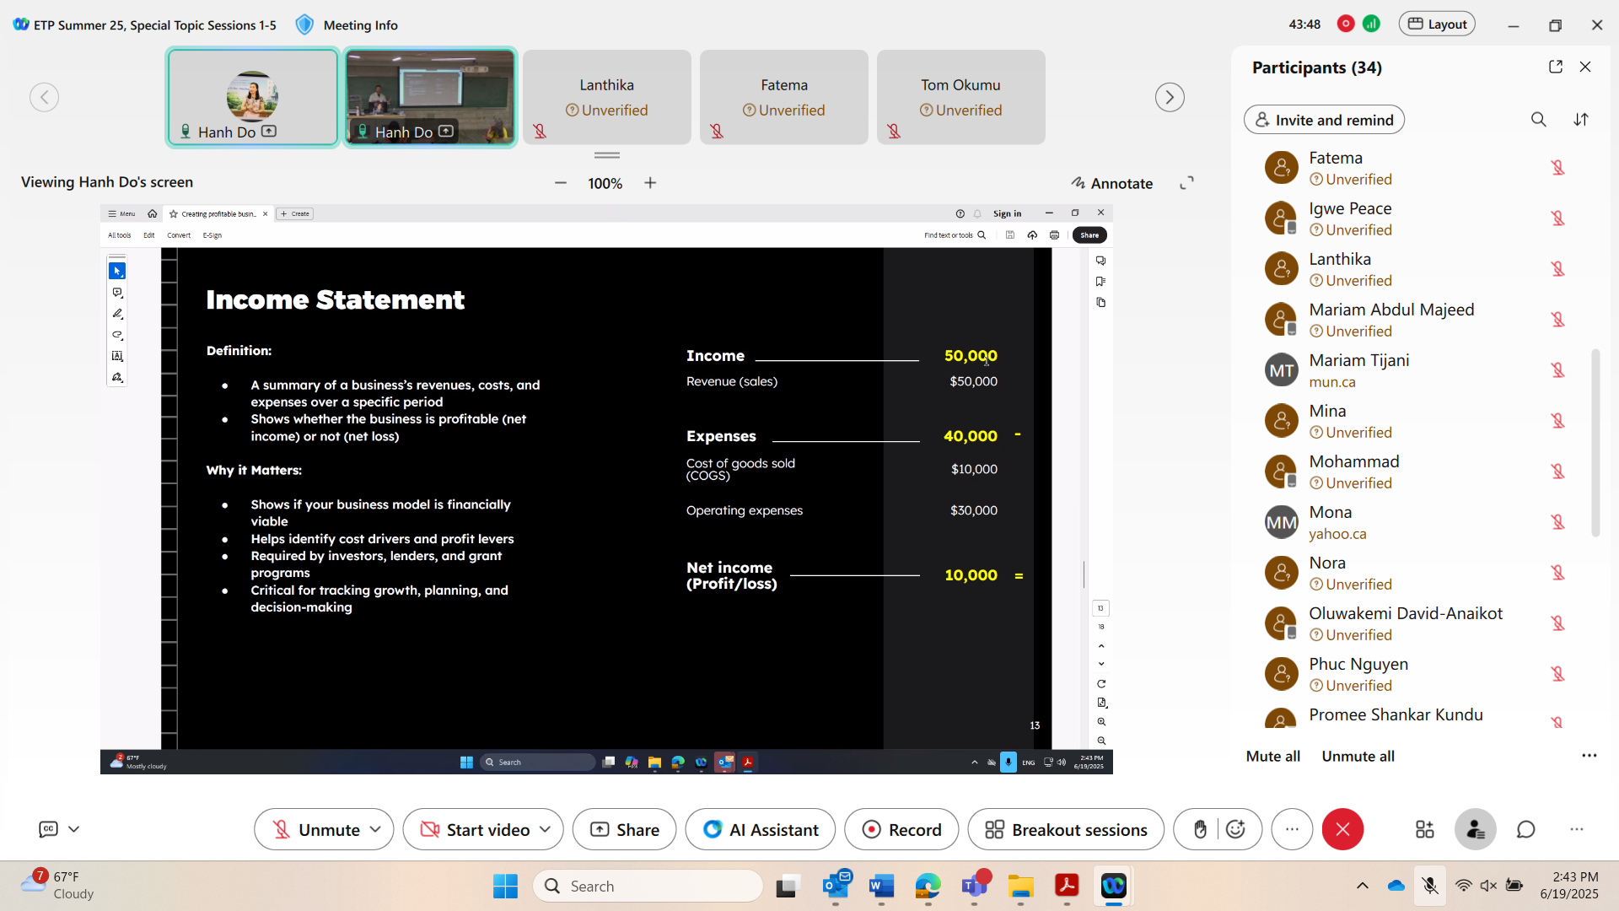Click Unmute all

(x=1358, y=756)
